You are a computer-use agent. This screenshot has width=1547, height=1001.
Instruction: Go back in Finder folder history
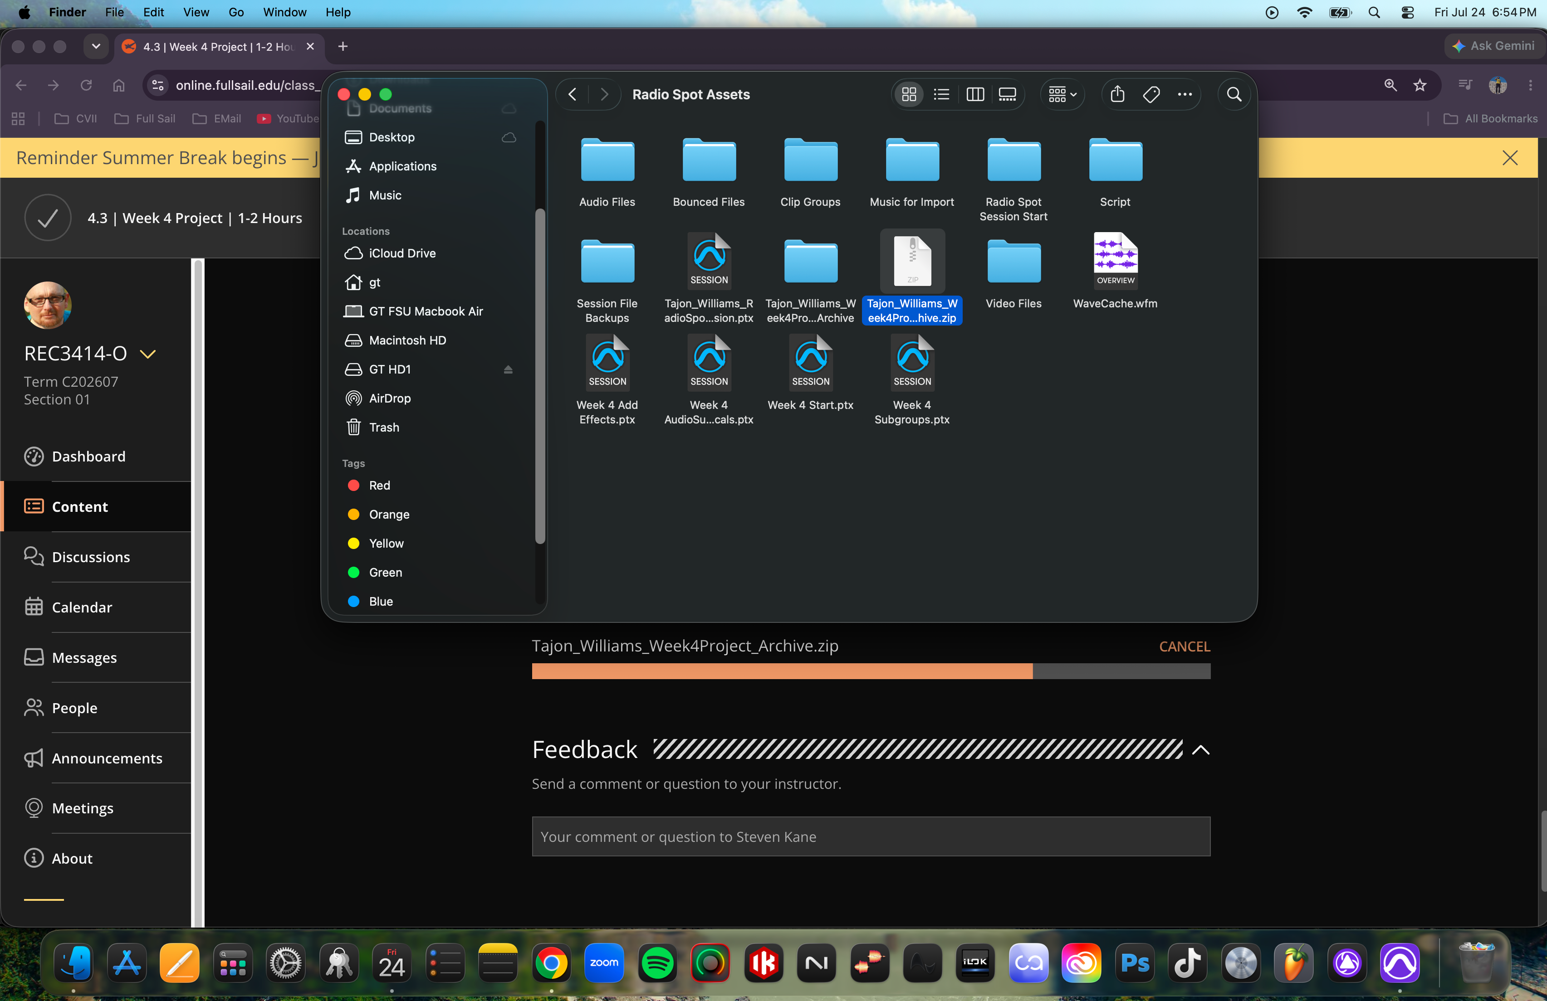tap(572, 95)
